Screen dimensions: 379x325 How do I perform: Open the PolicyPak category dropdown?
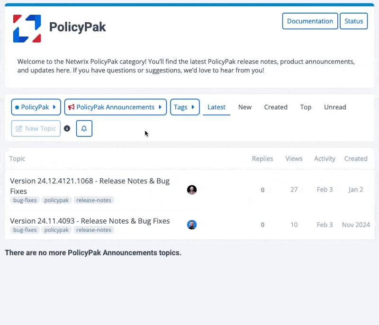point(36,107)
